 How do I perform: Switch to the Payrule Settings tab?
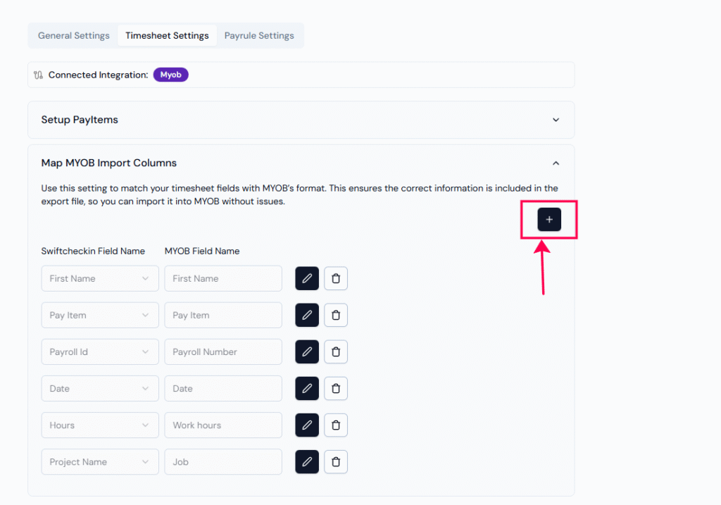259,35
